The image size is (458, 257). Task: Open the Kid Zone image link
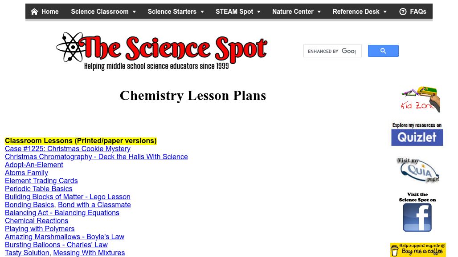click(x=420, y=99)
